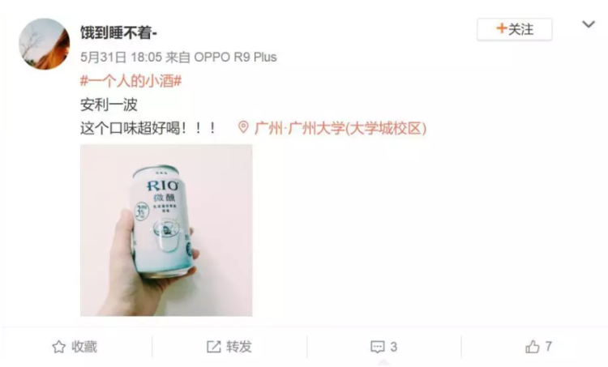Open comments via the speech bubble icon
This screenshot has width=608, height=367.
pos(377,347)
